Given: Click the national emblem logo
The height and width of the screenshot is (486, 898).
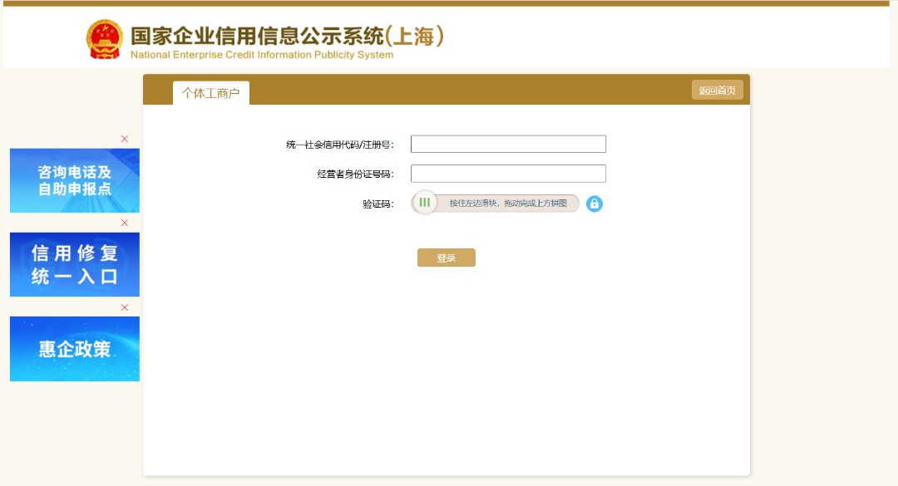Looking at the screenshot, I should 105,39.
